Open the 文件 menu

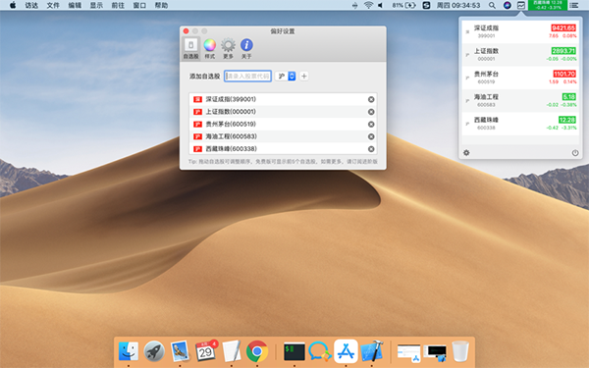[53, 5]
